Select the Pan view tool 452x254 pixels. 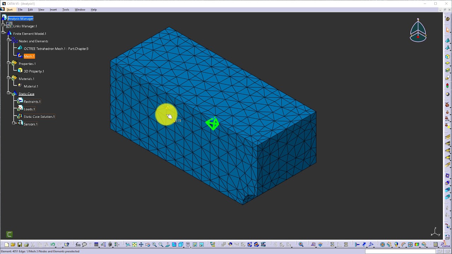(x=141, y=244)
